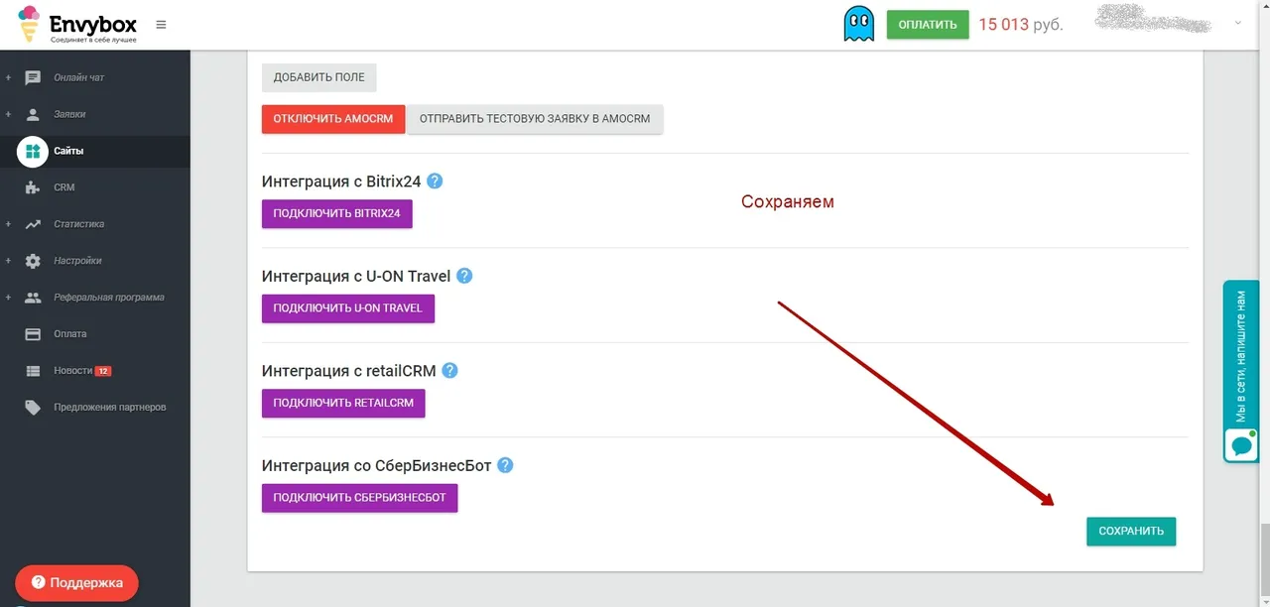The width and height of the screenshot is (1270, 607).
Task: Open help tooltip for СберБизнесБот integration
Action: (505, 464)
